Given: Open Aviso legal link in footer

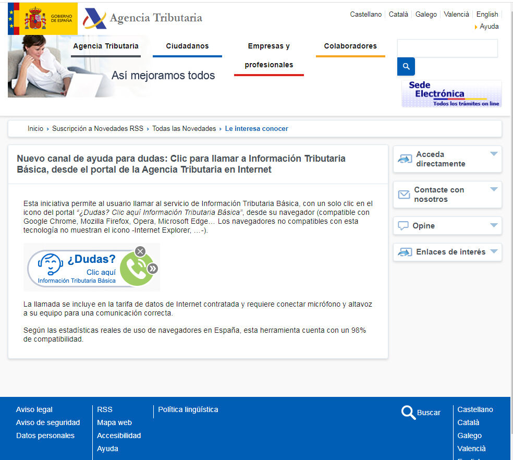Looking at the screenshot, I should coord(34,410).
